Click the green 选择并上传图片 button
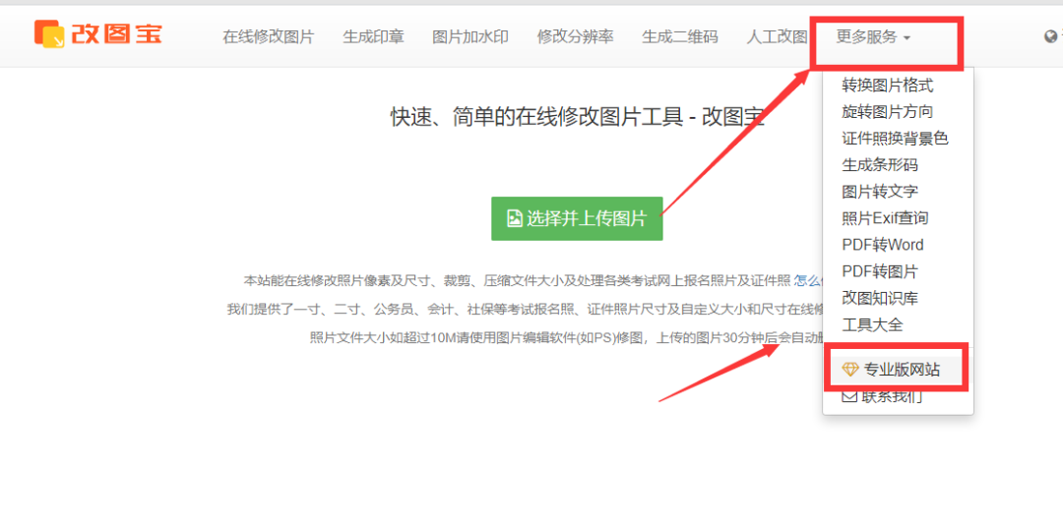The width and height of the screenshot is (1063, 522). (x=577, y=218)
